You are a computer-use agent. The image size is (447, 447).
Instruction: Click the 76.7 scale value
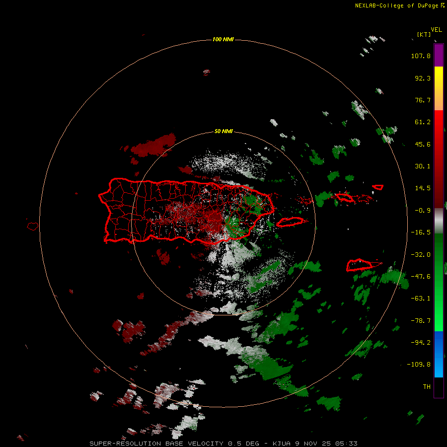[x=423, y=100]
